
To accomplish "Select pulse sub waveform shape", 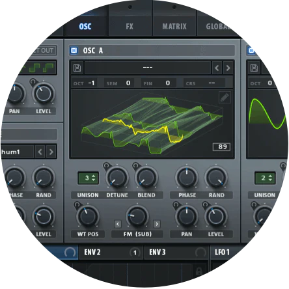I will [x=48, y=68].
